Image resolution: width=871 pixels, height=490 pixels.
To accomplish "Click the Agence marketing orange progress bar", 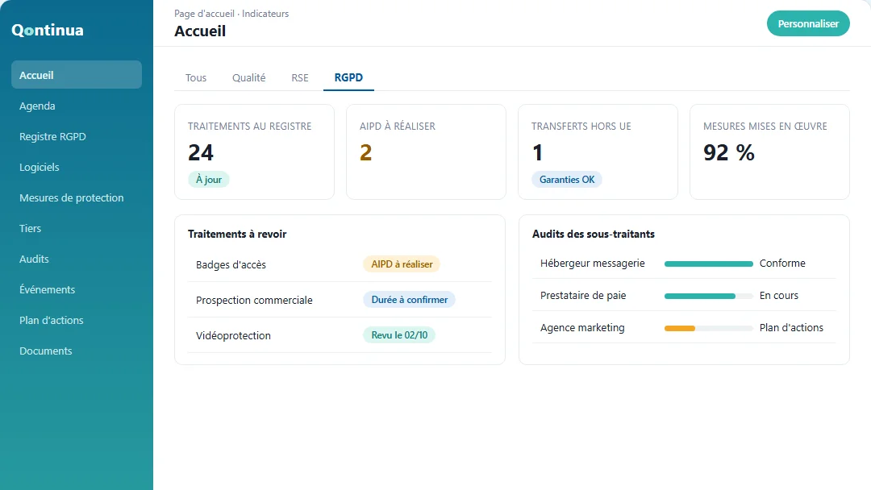I will click(680, 329).
